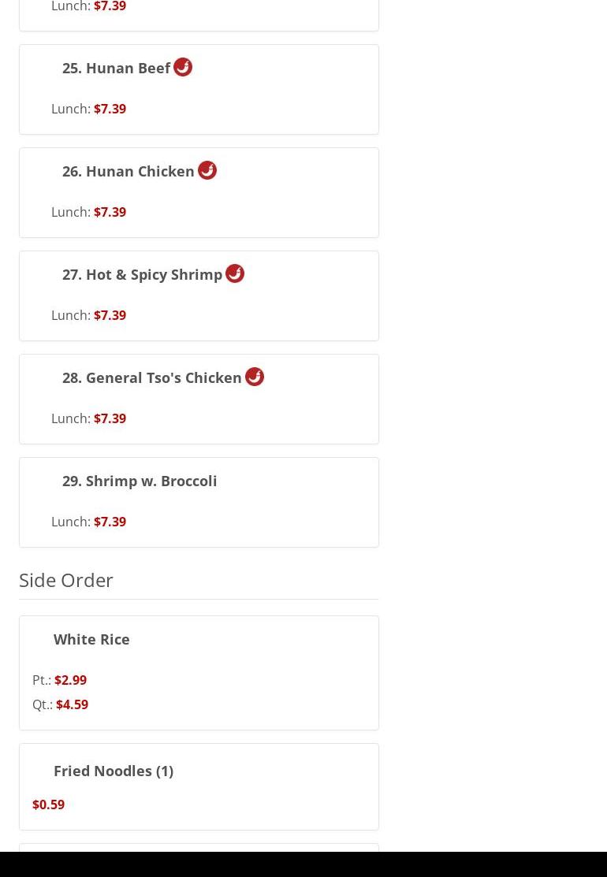This screenshot has height=877, width=607.
Task: Open 29. Shrimp w. Broccoli item
Action: pyautogui.click(x=140, y=481)
